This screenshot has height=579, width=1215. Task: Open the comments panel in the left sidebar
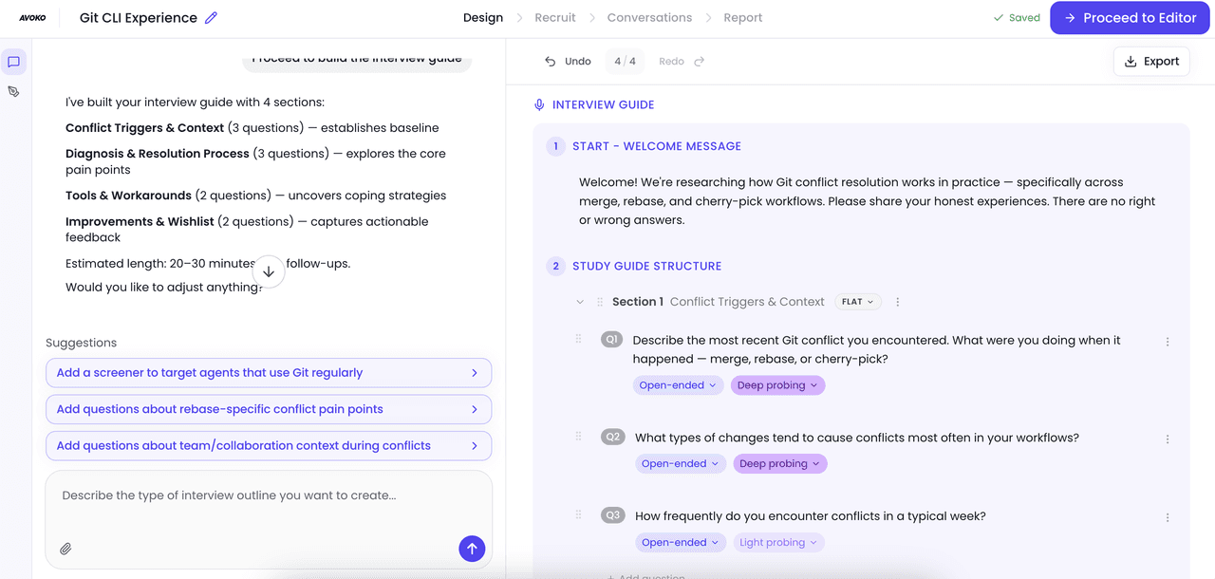[x=13, y=61]
